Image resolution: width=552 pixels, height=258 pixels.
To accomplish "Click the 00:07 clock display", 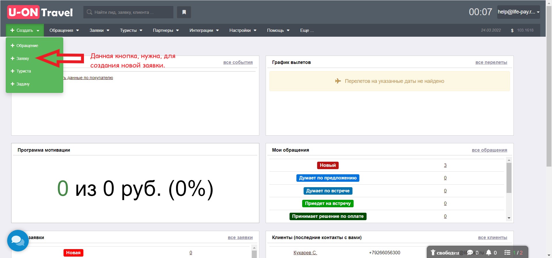I will [x=480, y=12].
